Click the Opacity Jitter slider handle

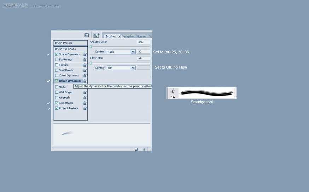[x=91, y=47]
